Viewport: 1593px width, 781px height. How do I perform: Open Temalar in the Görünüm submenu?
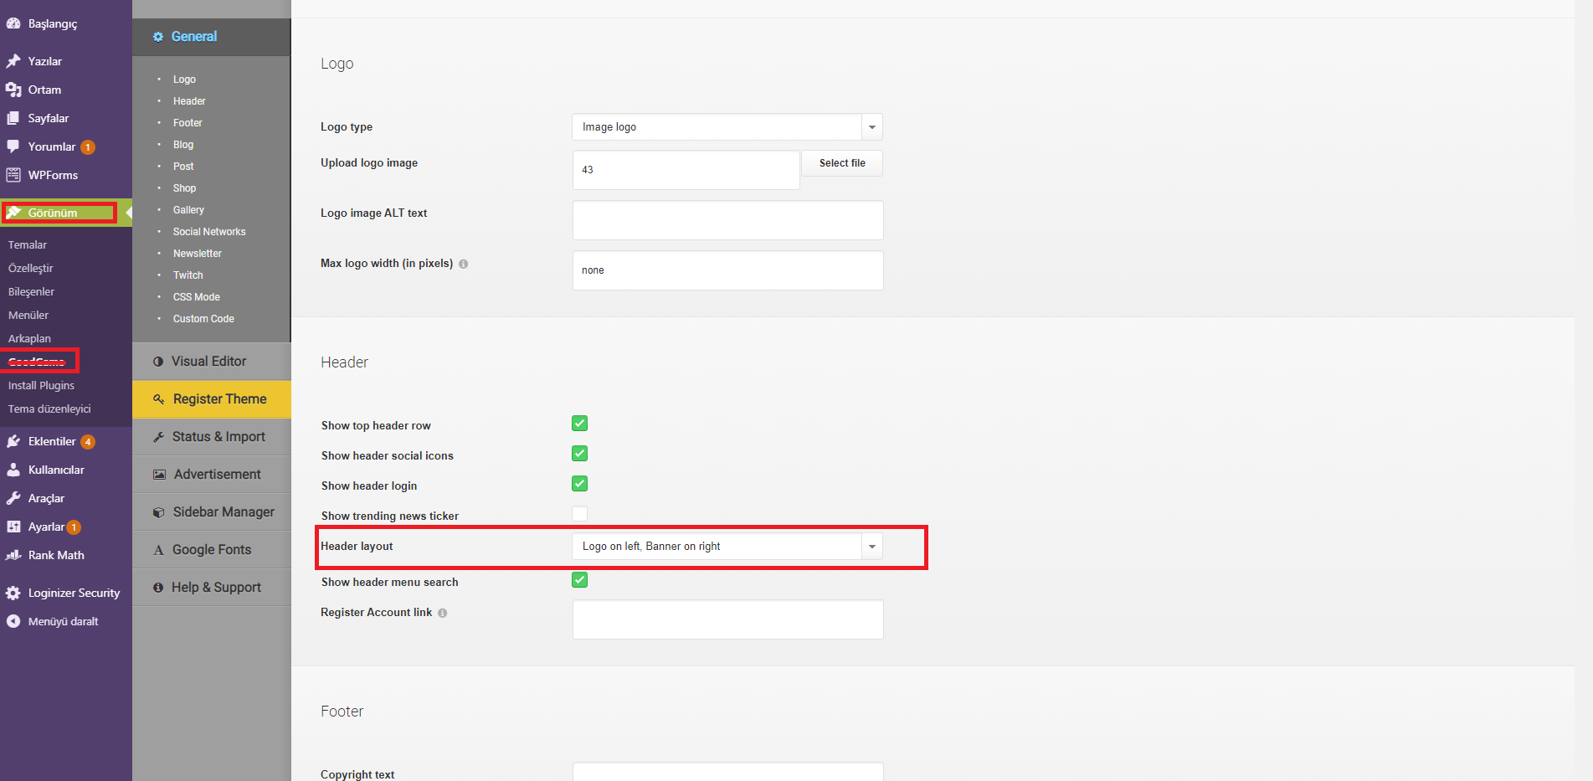[28, 245]
